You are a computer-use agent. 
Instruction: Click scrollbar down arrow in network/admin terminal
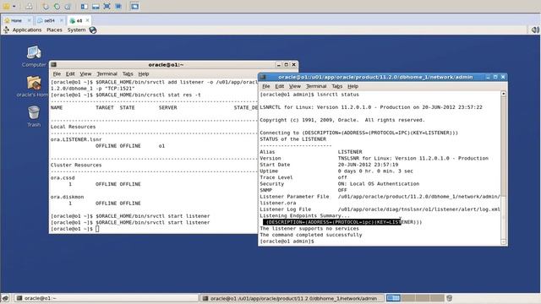pos(504,242)
